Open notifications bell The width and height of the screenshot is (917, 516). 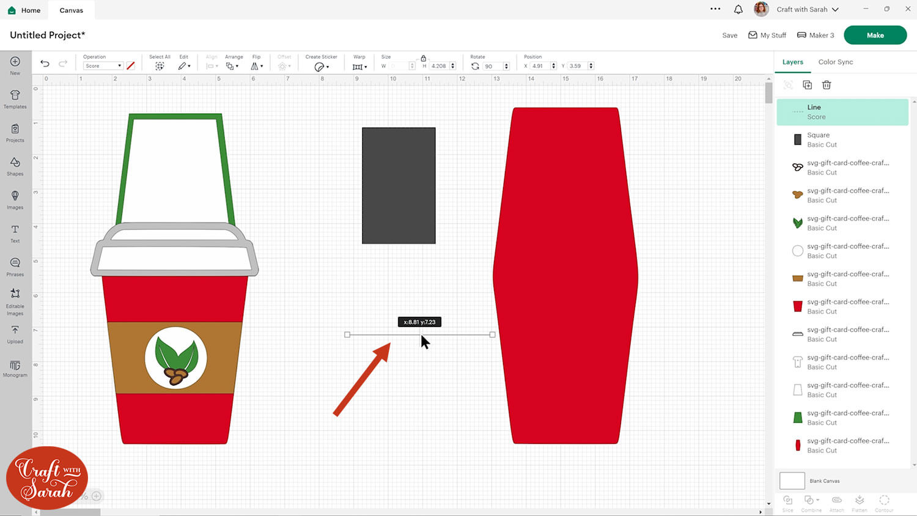(x=738, y=9)
